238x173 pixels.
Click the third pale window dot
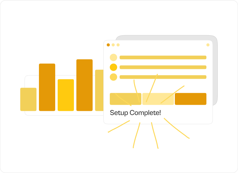118,45
